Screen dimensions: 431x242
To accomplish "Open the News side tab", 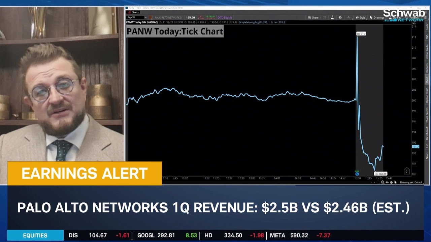I will [x=427, y=155].
